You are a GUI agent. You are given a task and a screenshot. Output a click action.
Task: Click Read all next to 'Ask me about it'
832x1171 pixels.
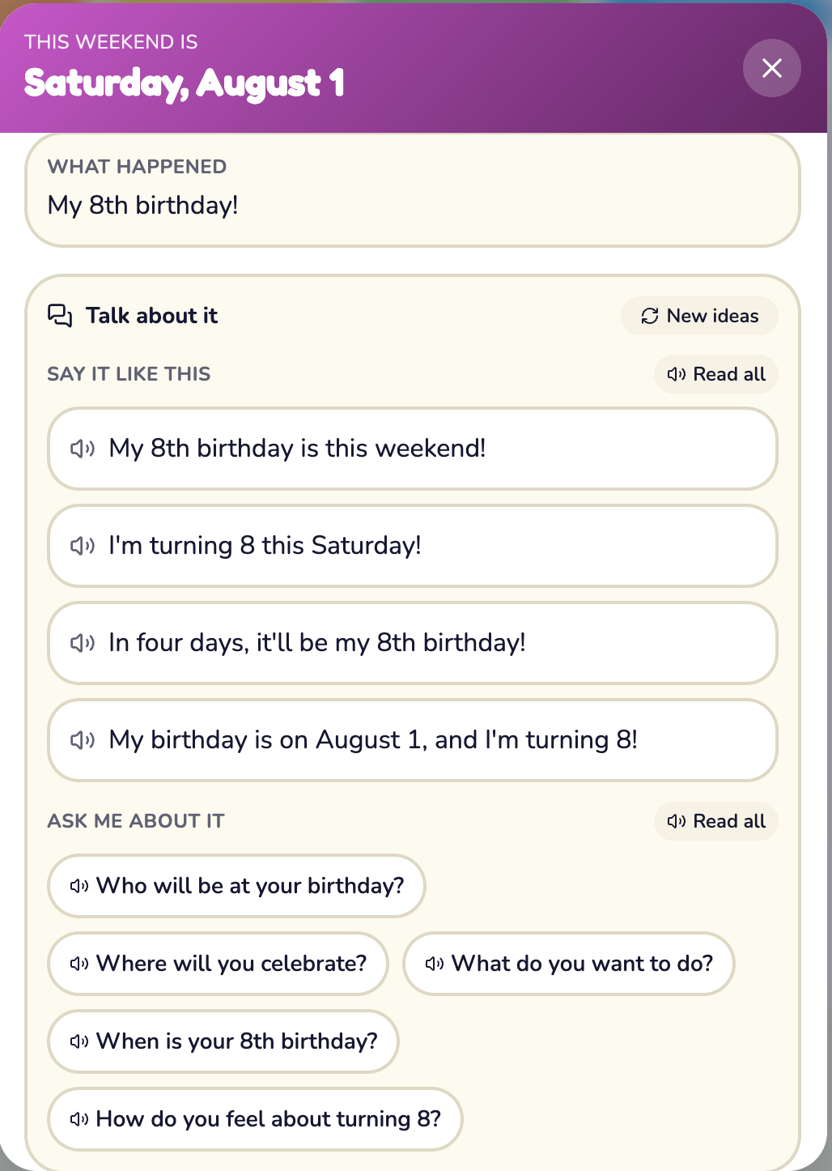[716, 821]
